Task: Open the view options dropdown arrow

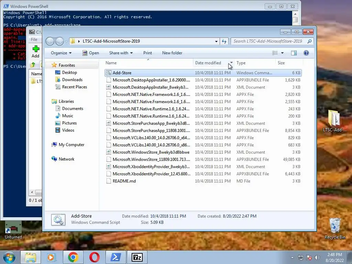Action: [x=282, y=53]
